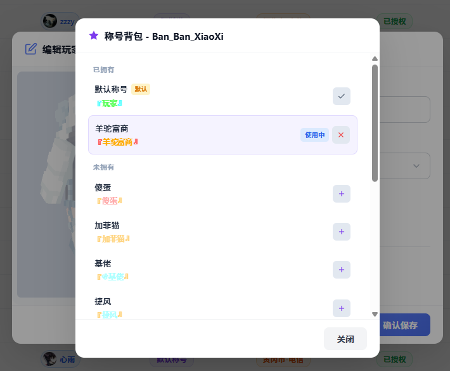Click the 心雨 player name
This screenshot has width=450, height=371.
(x=67, y=359)
